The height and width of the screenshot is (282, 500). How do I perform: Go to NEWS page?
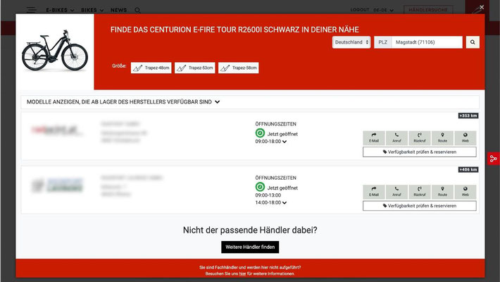(118, 10)
